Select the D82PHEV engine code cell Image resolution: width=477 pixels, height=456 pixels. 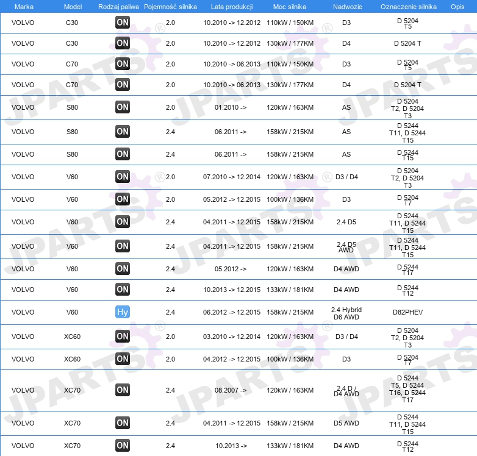pyautogui.click(x=407, y=312)
